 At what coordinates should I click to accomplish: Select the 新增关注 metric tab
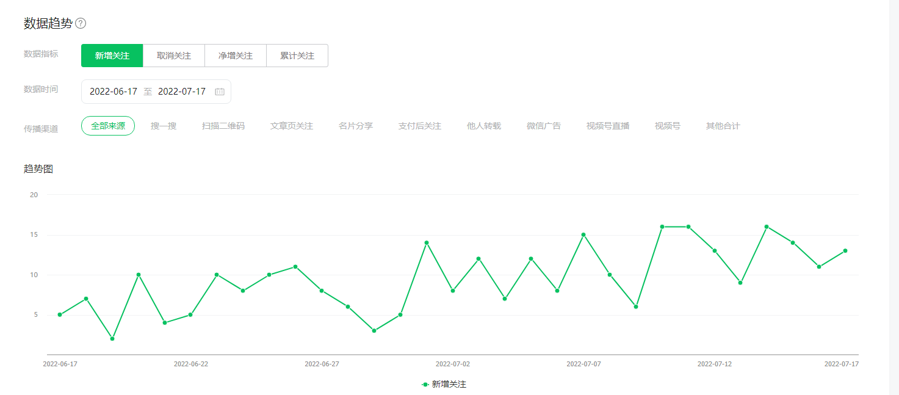pyautogui.click(x=112, y=56)
